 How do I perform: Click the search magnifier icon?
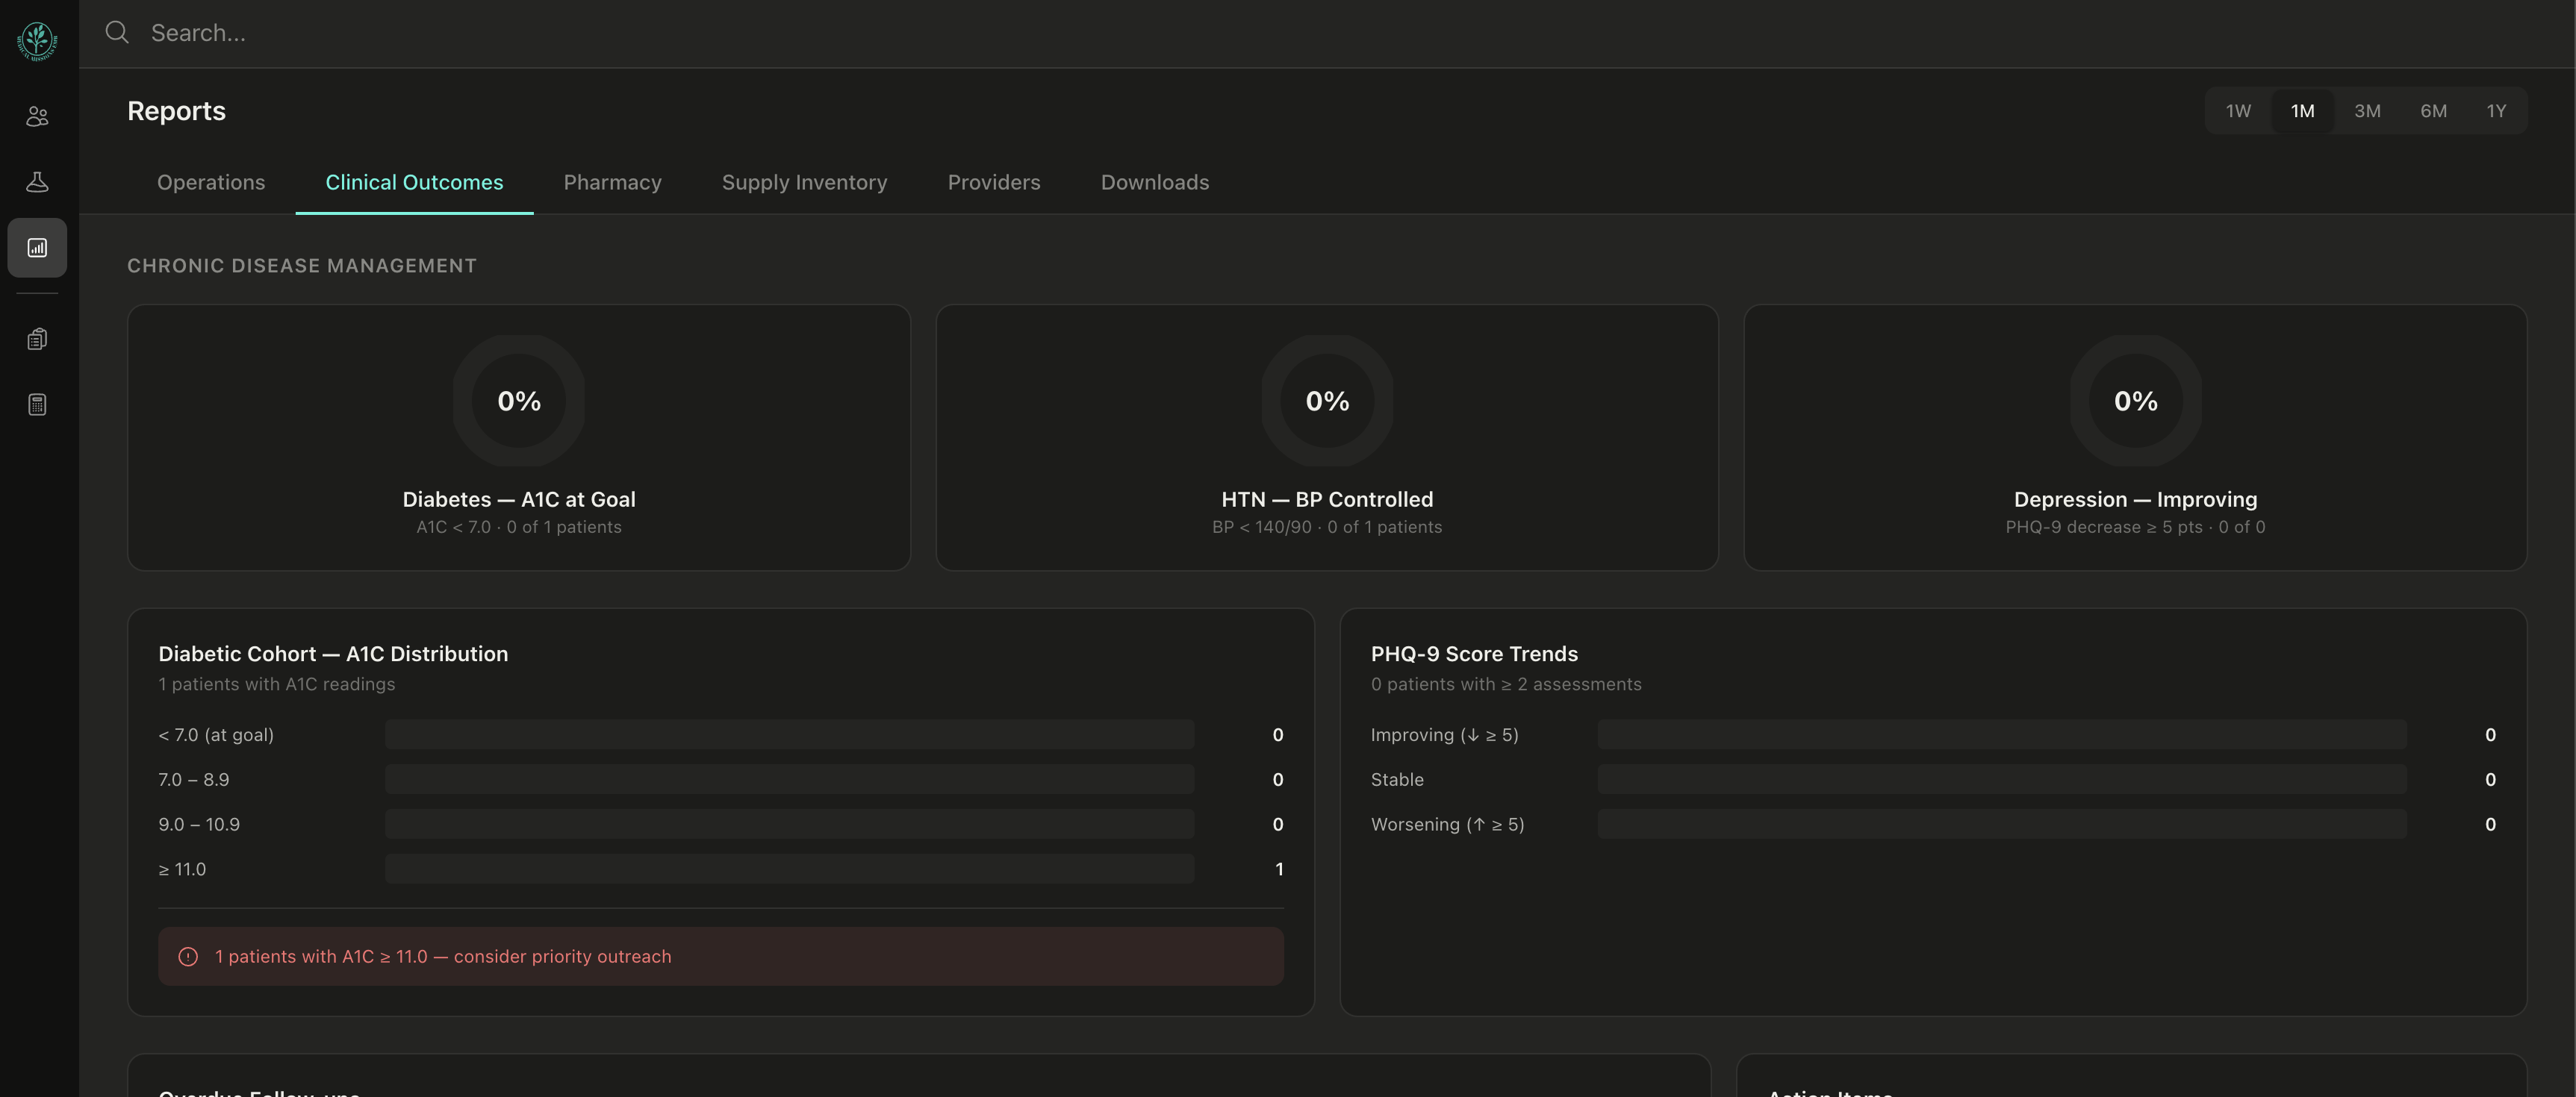[117, 33]
